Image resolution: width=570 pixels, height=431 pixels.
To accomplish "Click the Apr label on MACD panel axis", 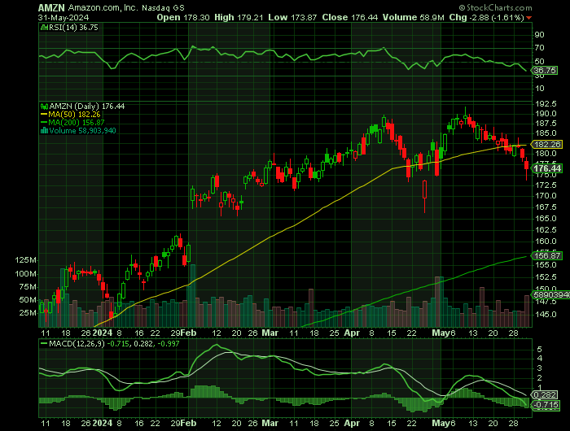I will (x=352, y=424).
